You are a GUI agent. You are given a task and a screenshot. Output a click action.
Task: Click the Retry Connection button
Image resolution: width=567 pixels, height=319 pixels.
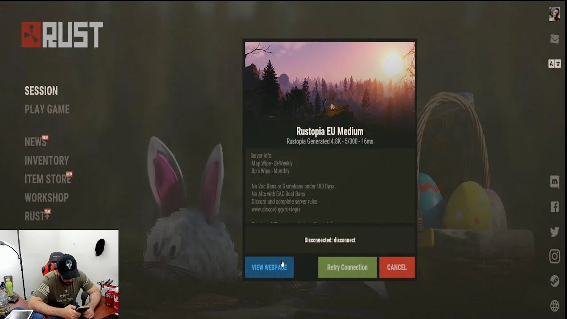(347, 267)
